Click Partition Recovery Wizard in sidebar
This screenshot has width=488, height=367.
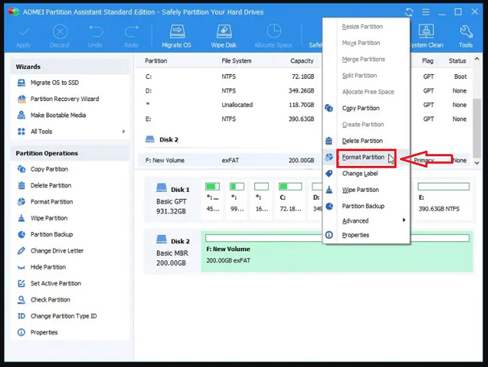pos(64,99)
